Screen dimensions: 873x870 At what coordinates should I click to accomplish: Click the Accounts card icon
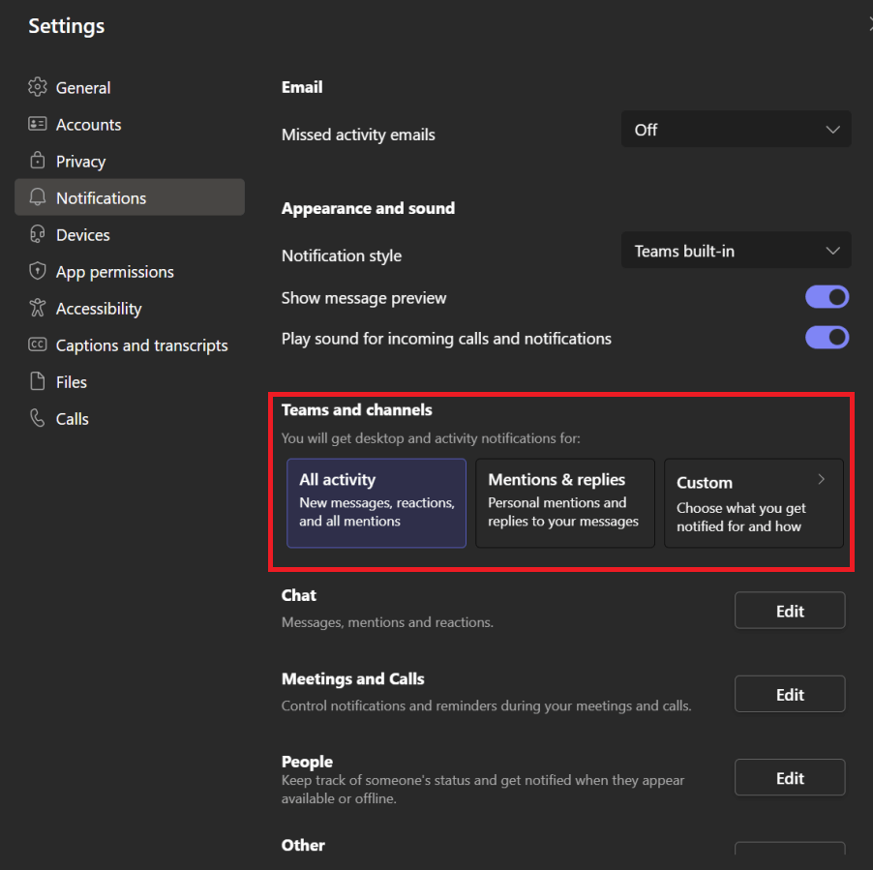[38, 124]
